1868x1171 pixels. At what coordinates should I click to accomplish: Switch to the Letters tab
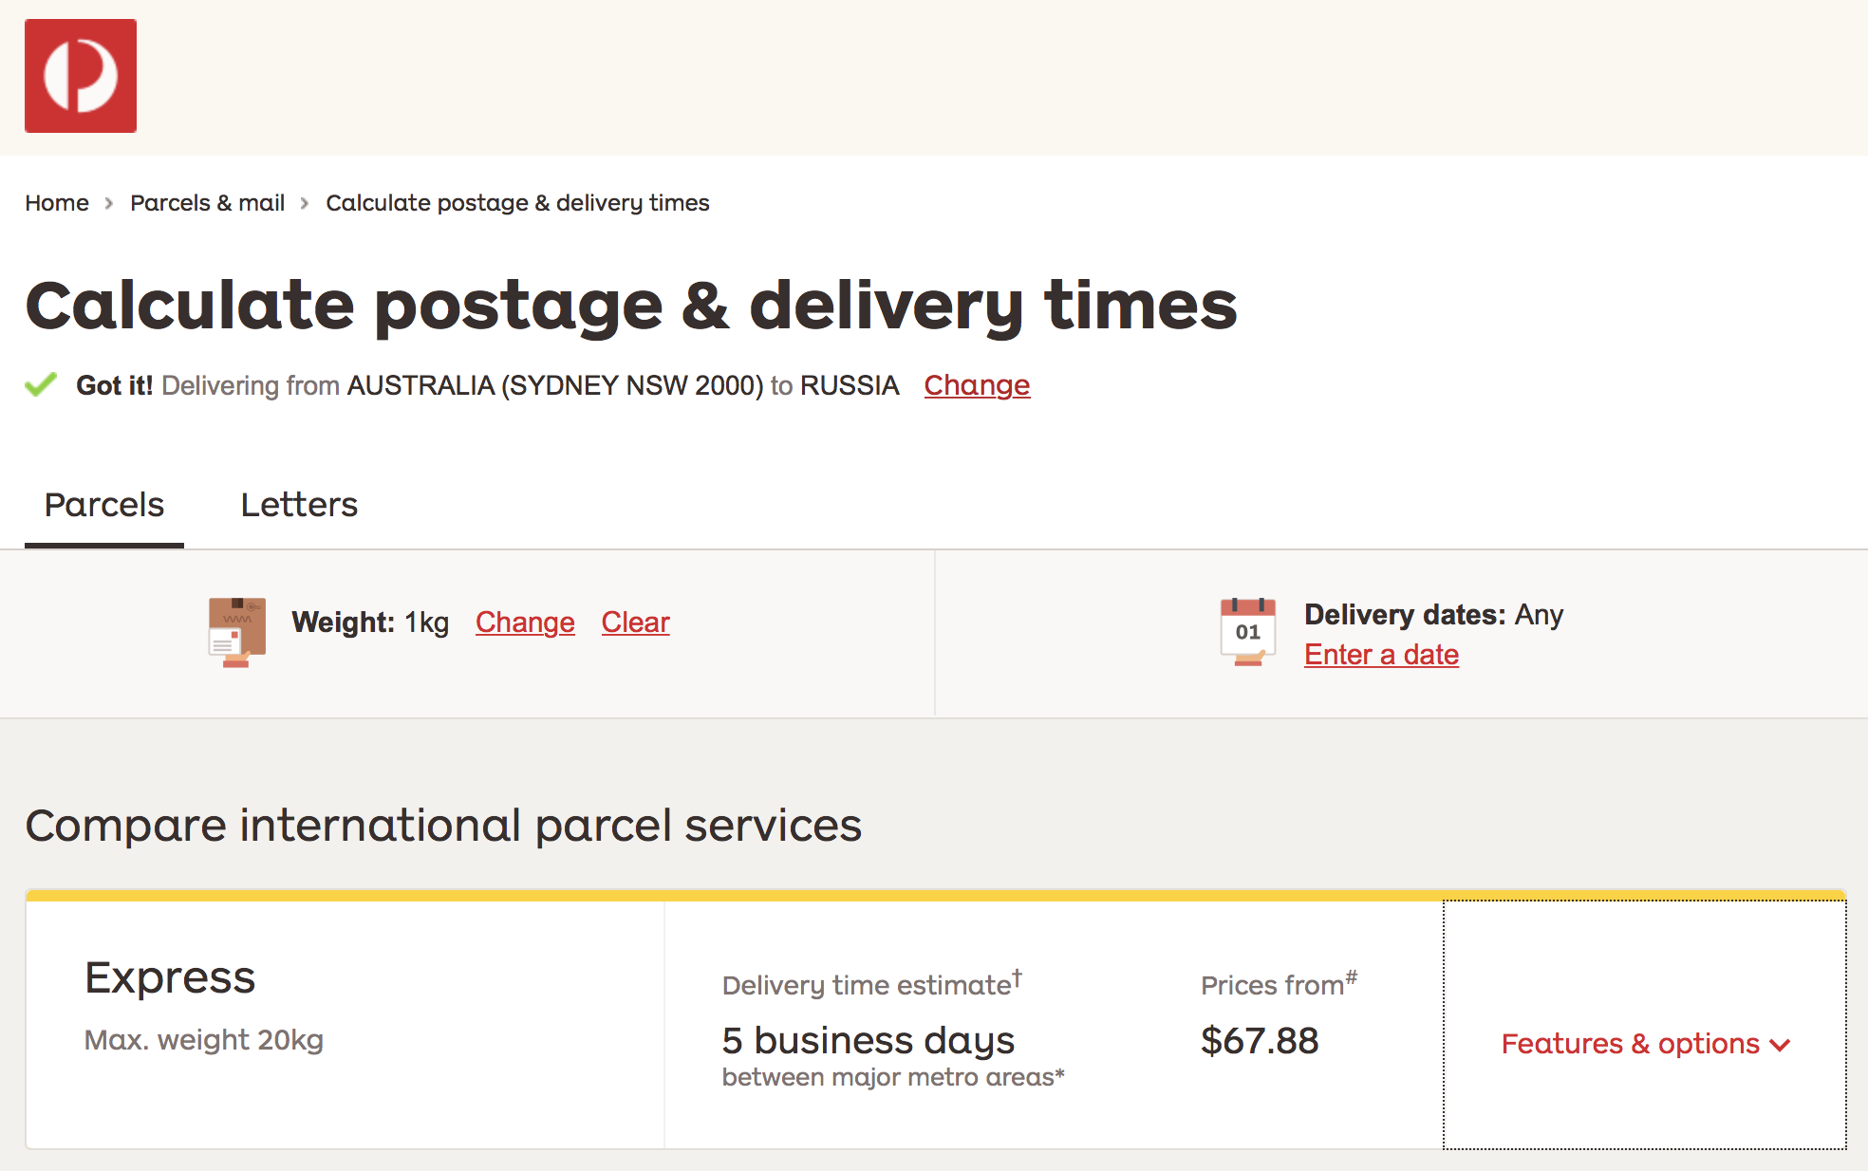pyautogui.click(x=299, y=505)
